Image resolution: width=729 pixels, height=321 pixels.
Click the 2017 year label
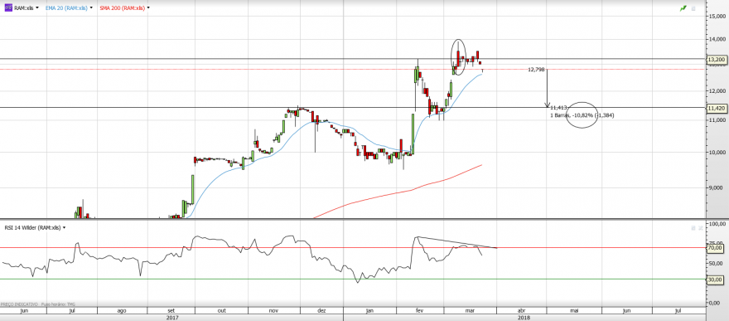(x=171, y=318)
